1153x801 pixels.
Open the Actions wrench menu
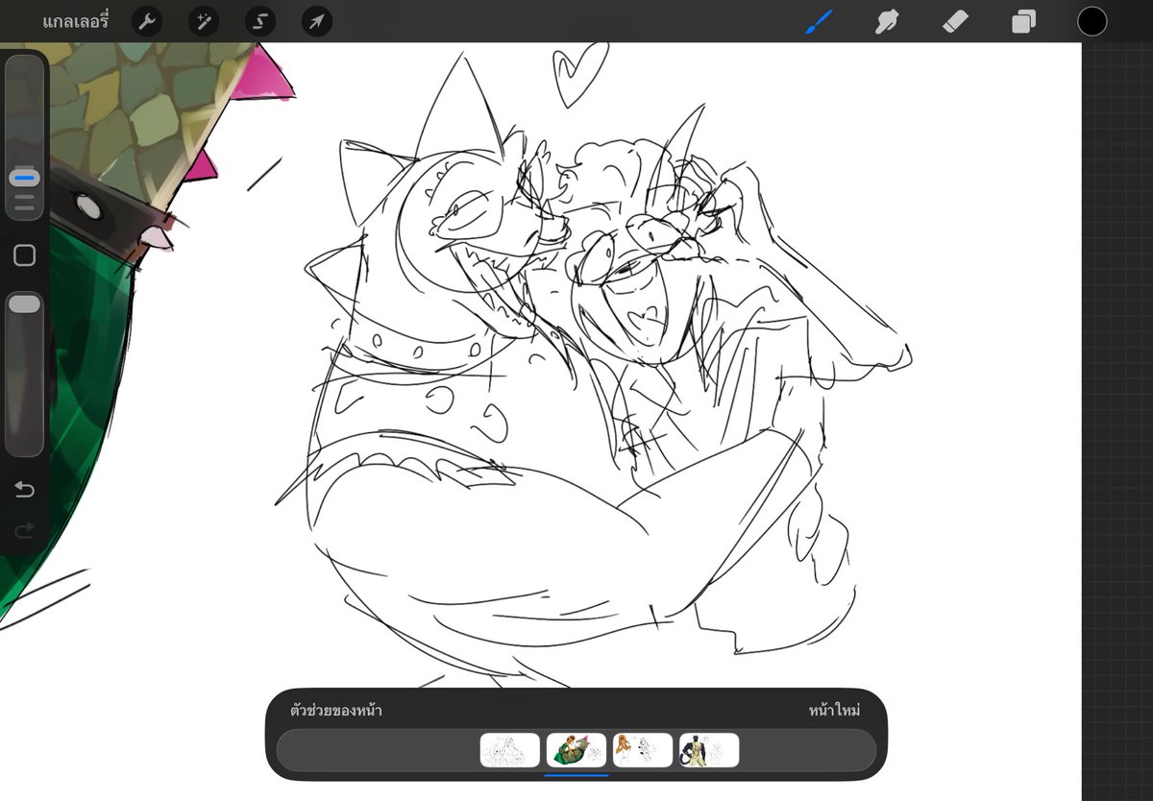[146, 21]
